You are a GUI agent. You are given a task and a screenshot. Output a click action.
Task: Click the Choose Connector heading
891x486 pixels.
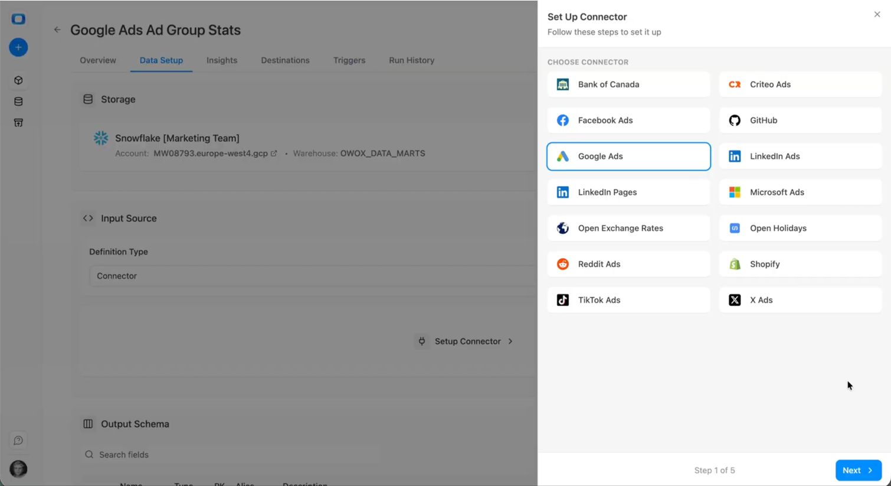588,62
